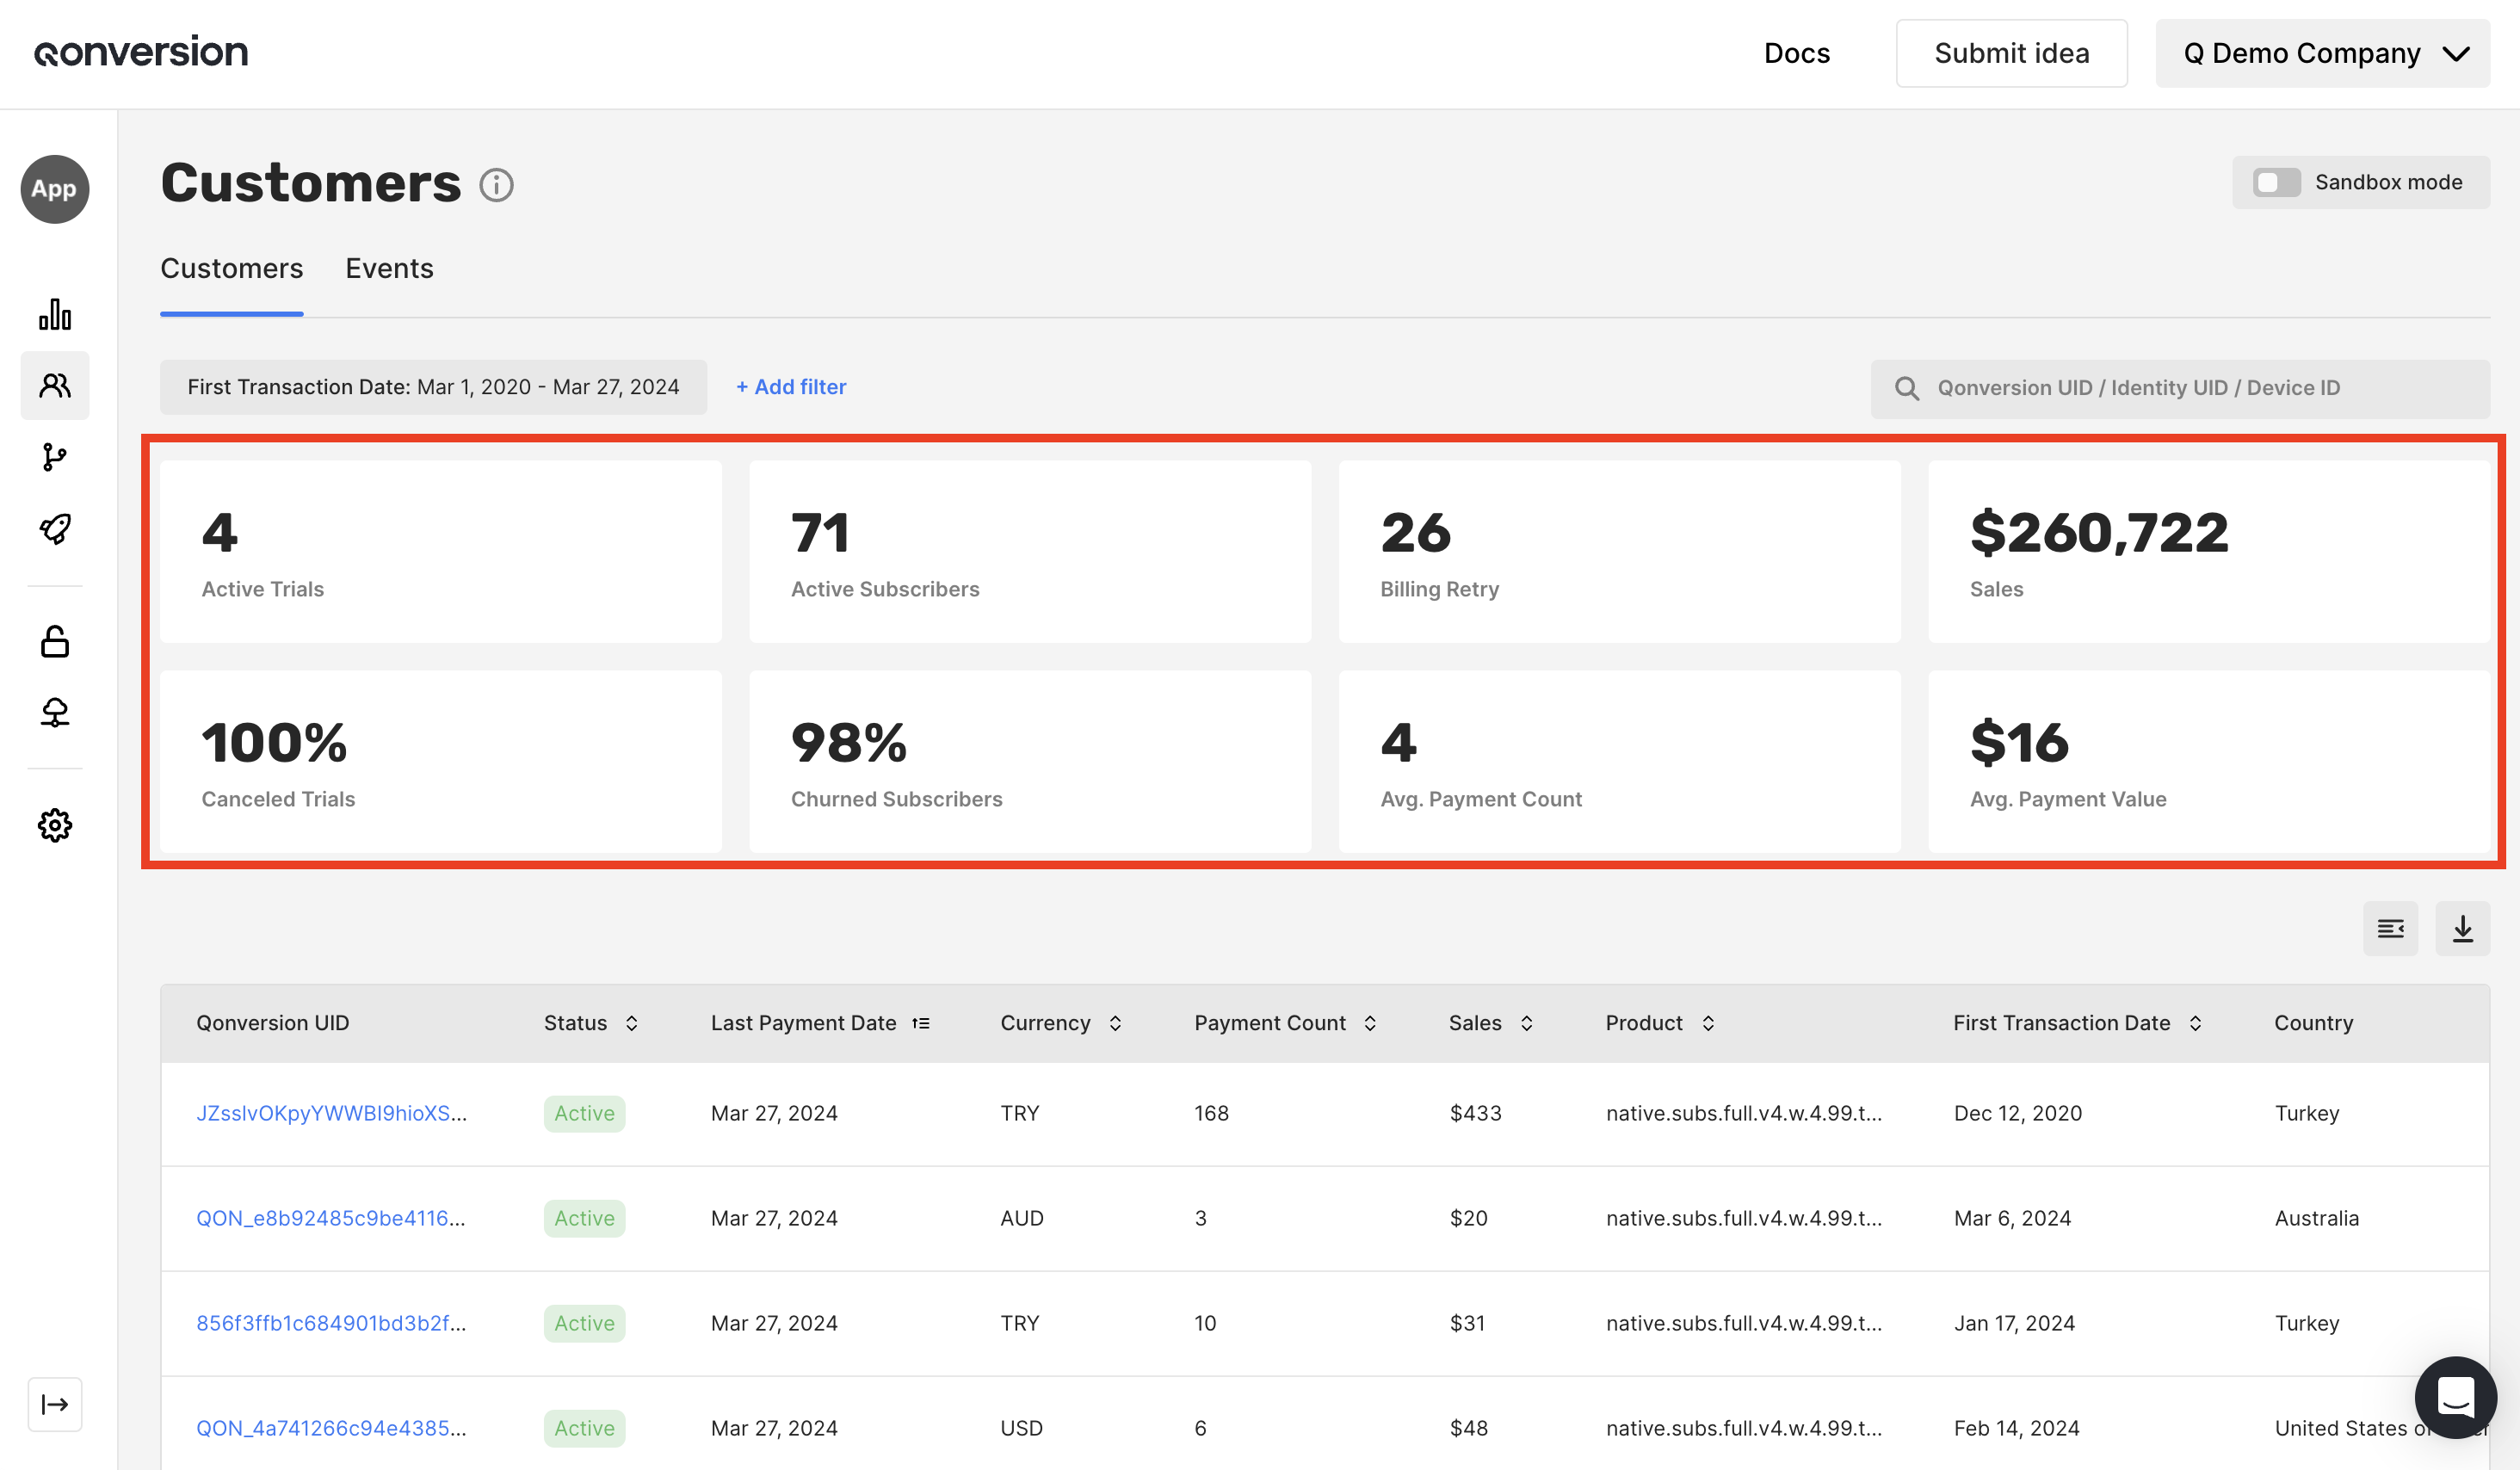Open the chat support bubble
2520x1470 pixels.
pyautogui.click(x=2455, y=1396)
